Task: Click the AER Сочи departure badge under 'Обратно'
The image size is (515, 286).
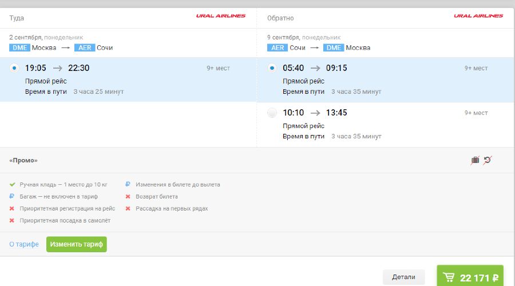Action: 278,47
